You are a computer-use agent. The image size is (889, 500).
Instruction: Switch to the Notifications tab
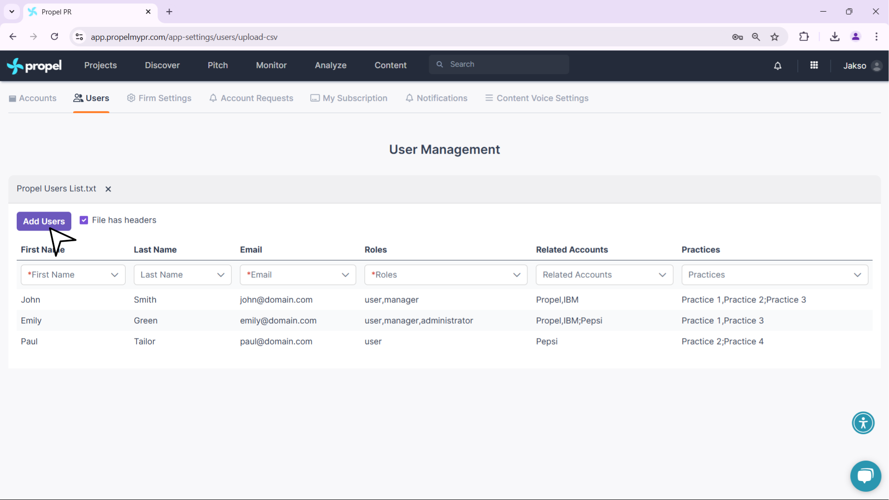[x=436, y=98]
